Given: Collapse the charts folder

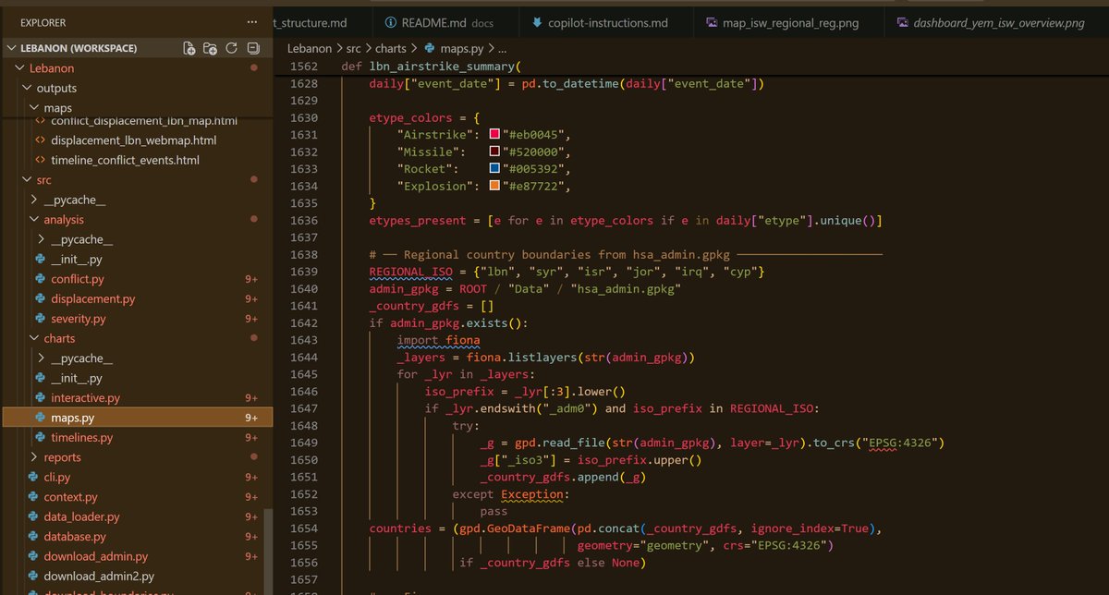Looking at the screenshot, I should pyautogui.click(x=34, y=339).
